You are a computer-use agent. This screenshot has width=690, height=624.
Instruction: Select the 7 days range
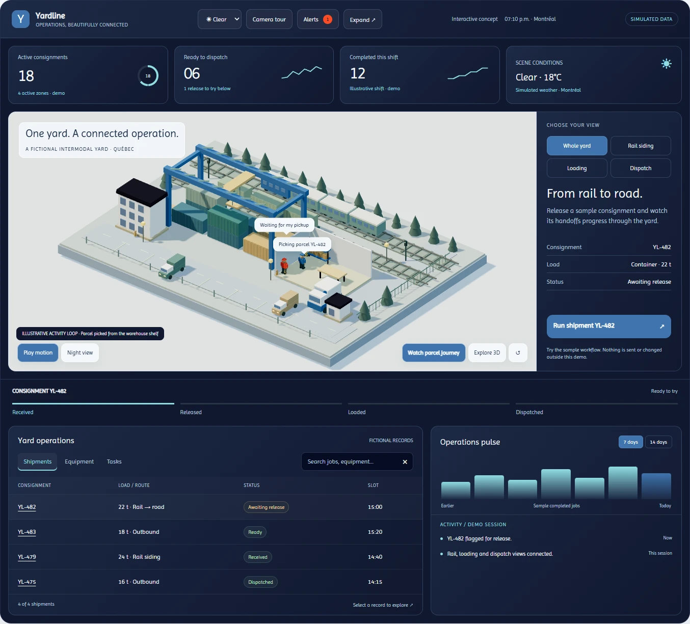click(x=631, y=442)
